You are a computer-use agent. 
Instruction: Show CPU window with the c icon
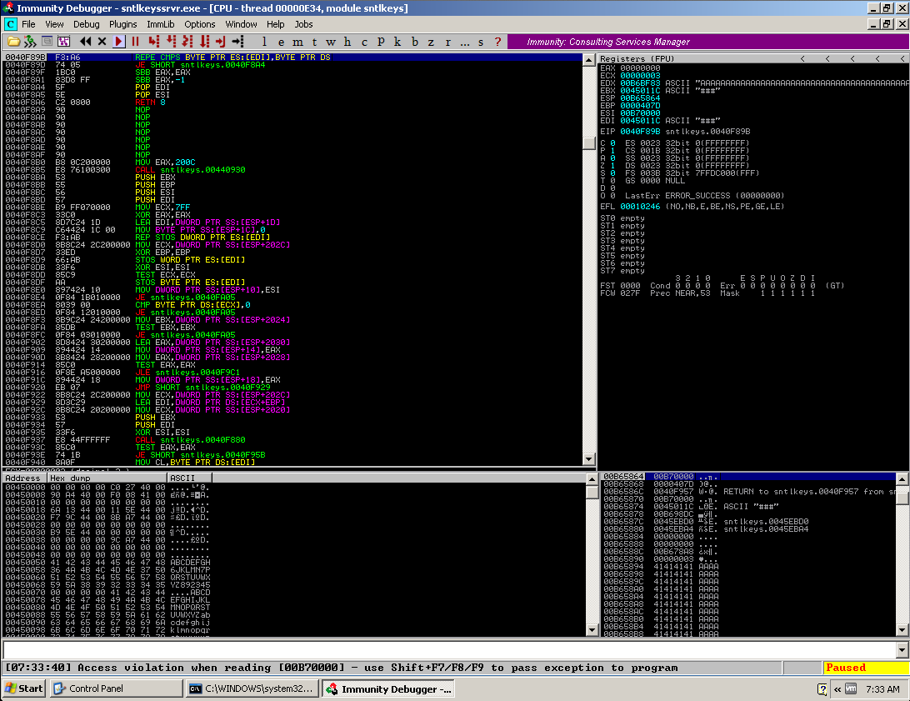tap(364, 42)
